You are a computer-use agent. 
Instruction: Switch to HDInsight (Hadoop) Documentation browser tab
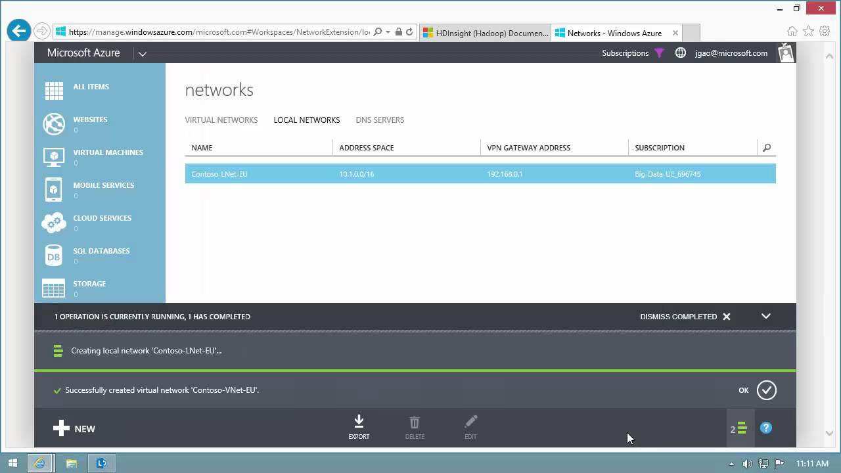(485, 33)
